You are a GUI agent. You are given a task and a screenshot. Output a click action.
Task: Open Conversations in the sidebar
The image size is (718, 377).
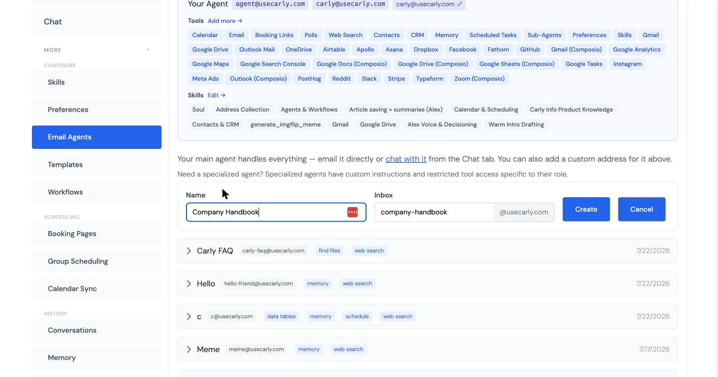(97, 330)
